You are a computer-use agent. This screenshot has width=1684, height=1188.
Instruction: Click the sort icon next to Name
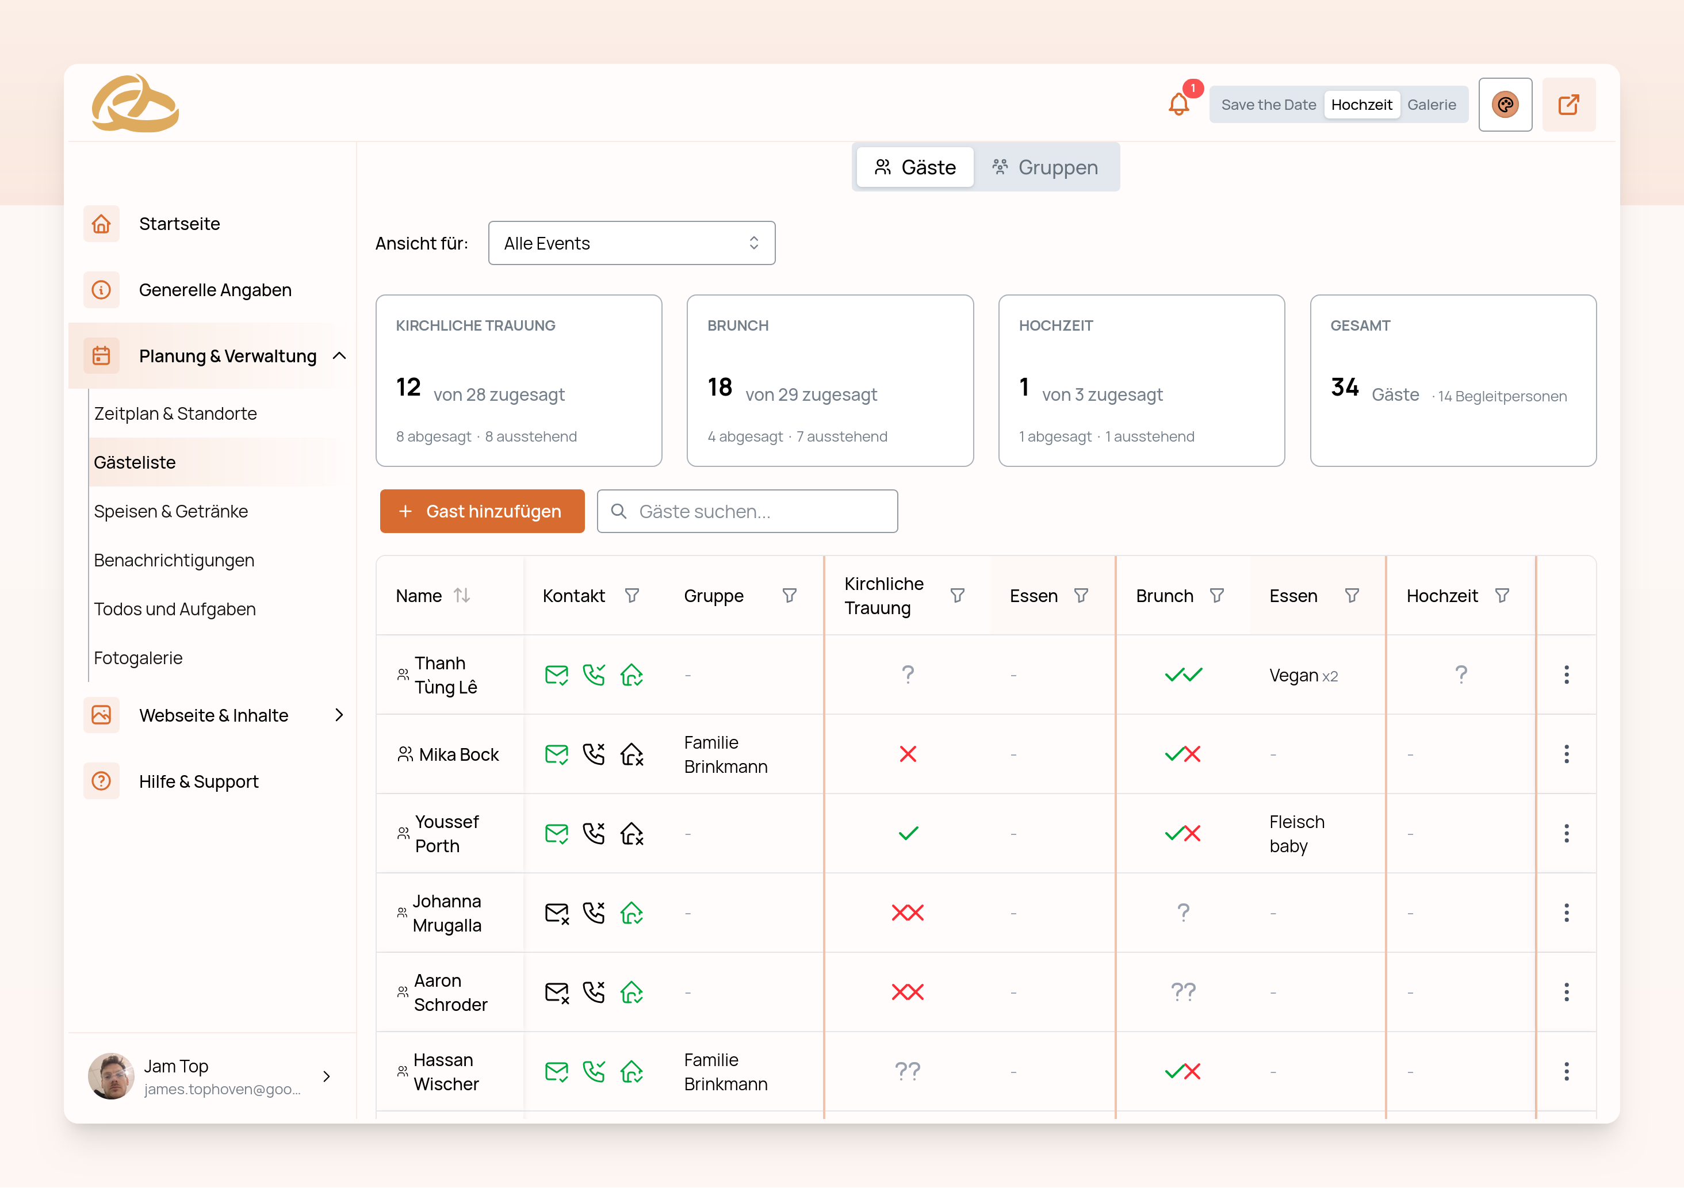[x=461, y=595]
